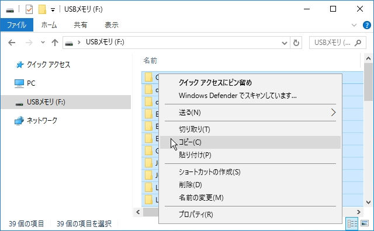374x231 pixels.
Task: Select 削除(D) in the context menu
Action: tap(191, 185)
